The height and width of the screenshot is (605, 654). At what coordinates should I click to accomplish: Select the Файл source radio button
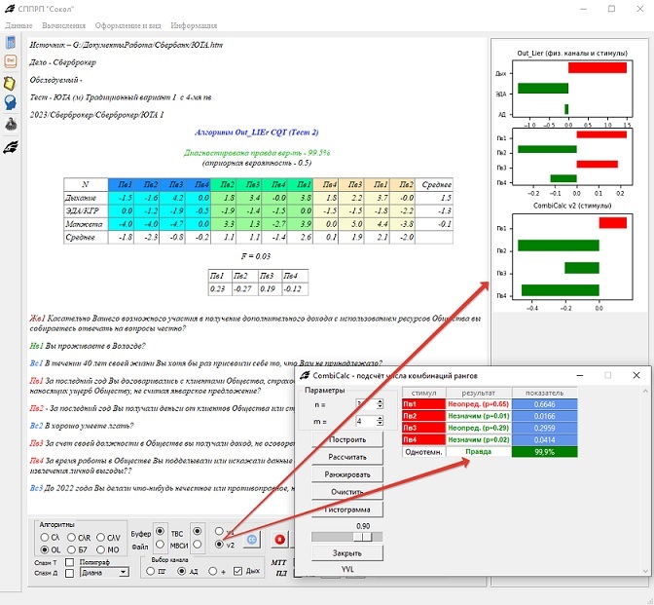[x=160, y=544]
